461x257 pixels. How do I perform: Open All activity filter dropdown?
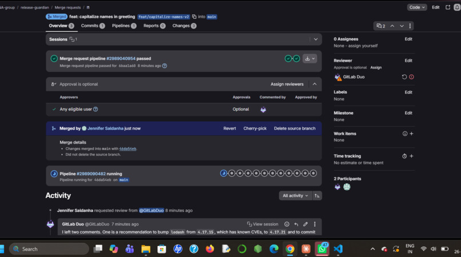pos(295,196)
